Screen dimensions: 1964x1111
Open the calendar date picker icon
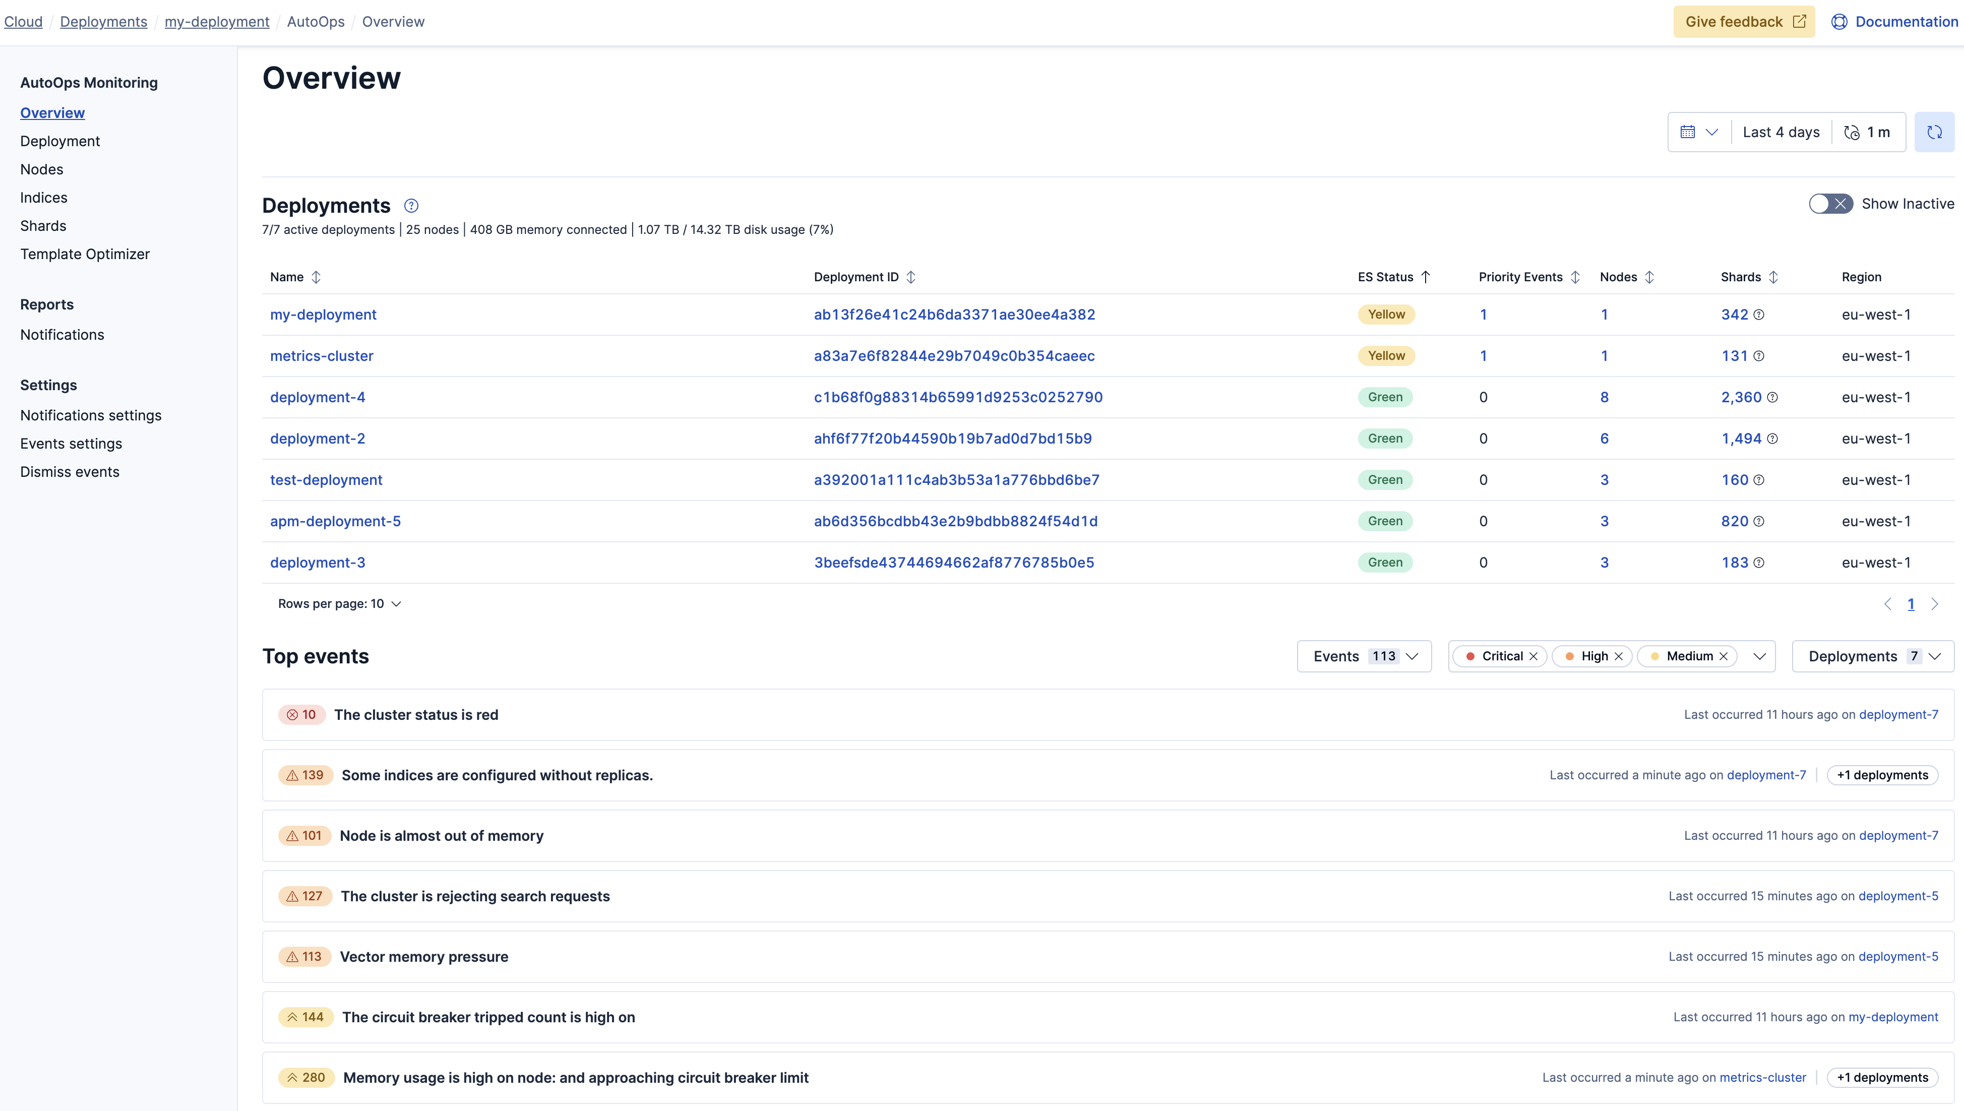[1688, 132]
